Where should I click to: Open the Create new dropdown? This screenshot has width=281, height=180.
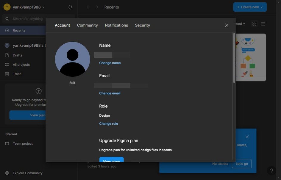[x=250, y=7]
